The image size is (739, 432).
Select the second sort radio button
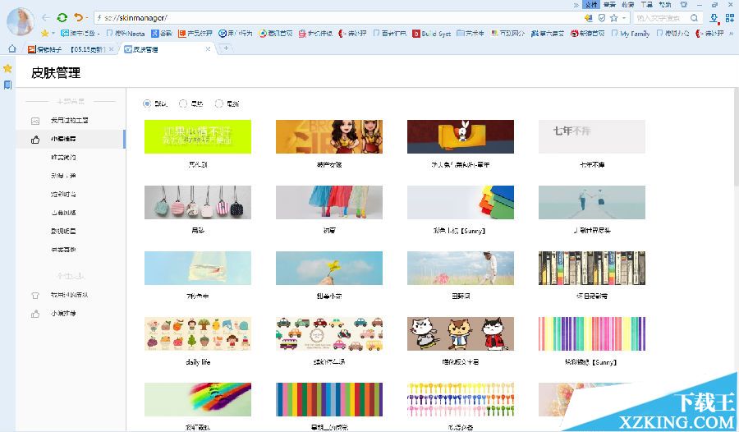183,103
